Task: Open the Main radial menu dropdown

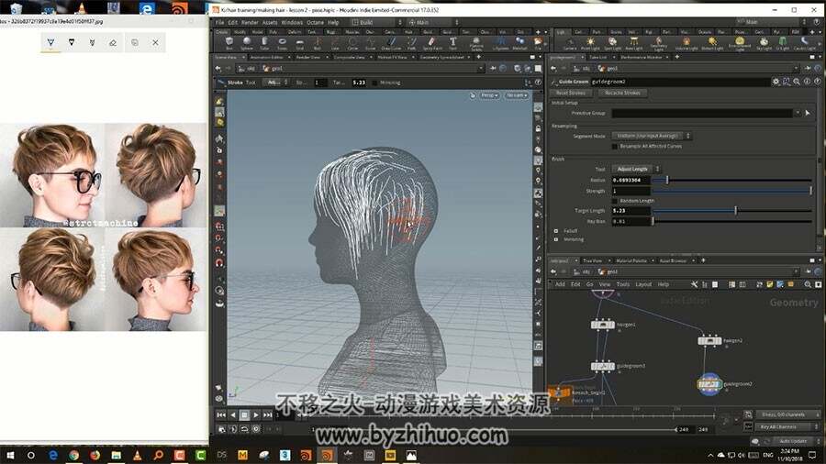Action: [x=433, y=22]
